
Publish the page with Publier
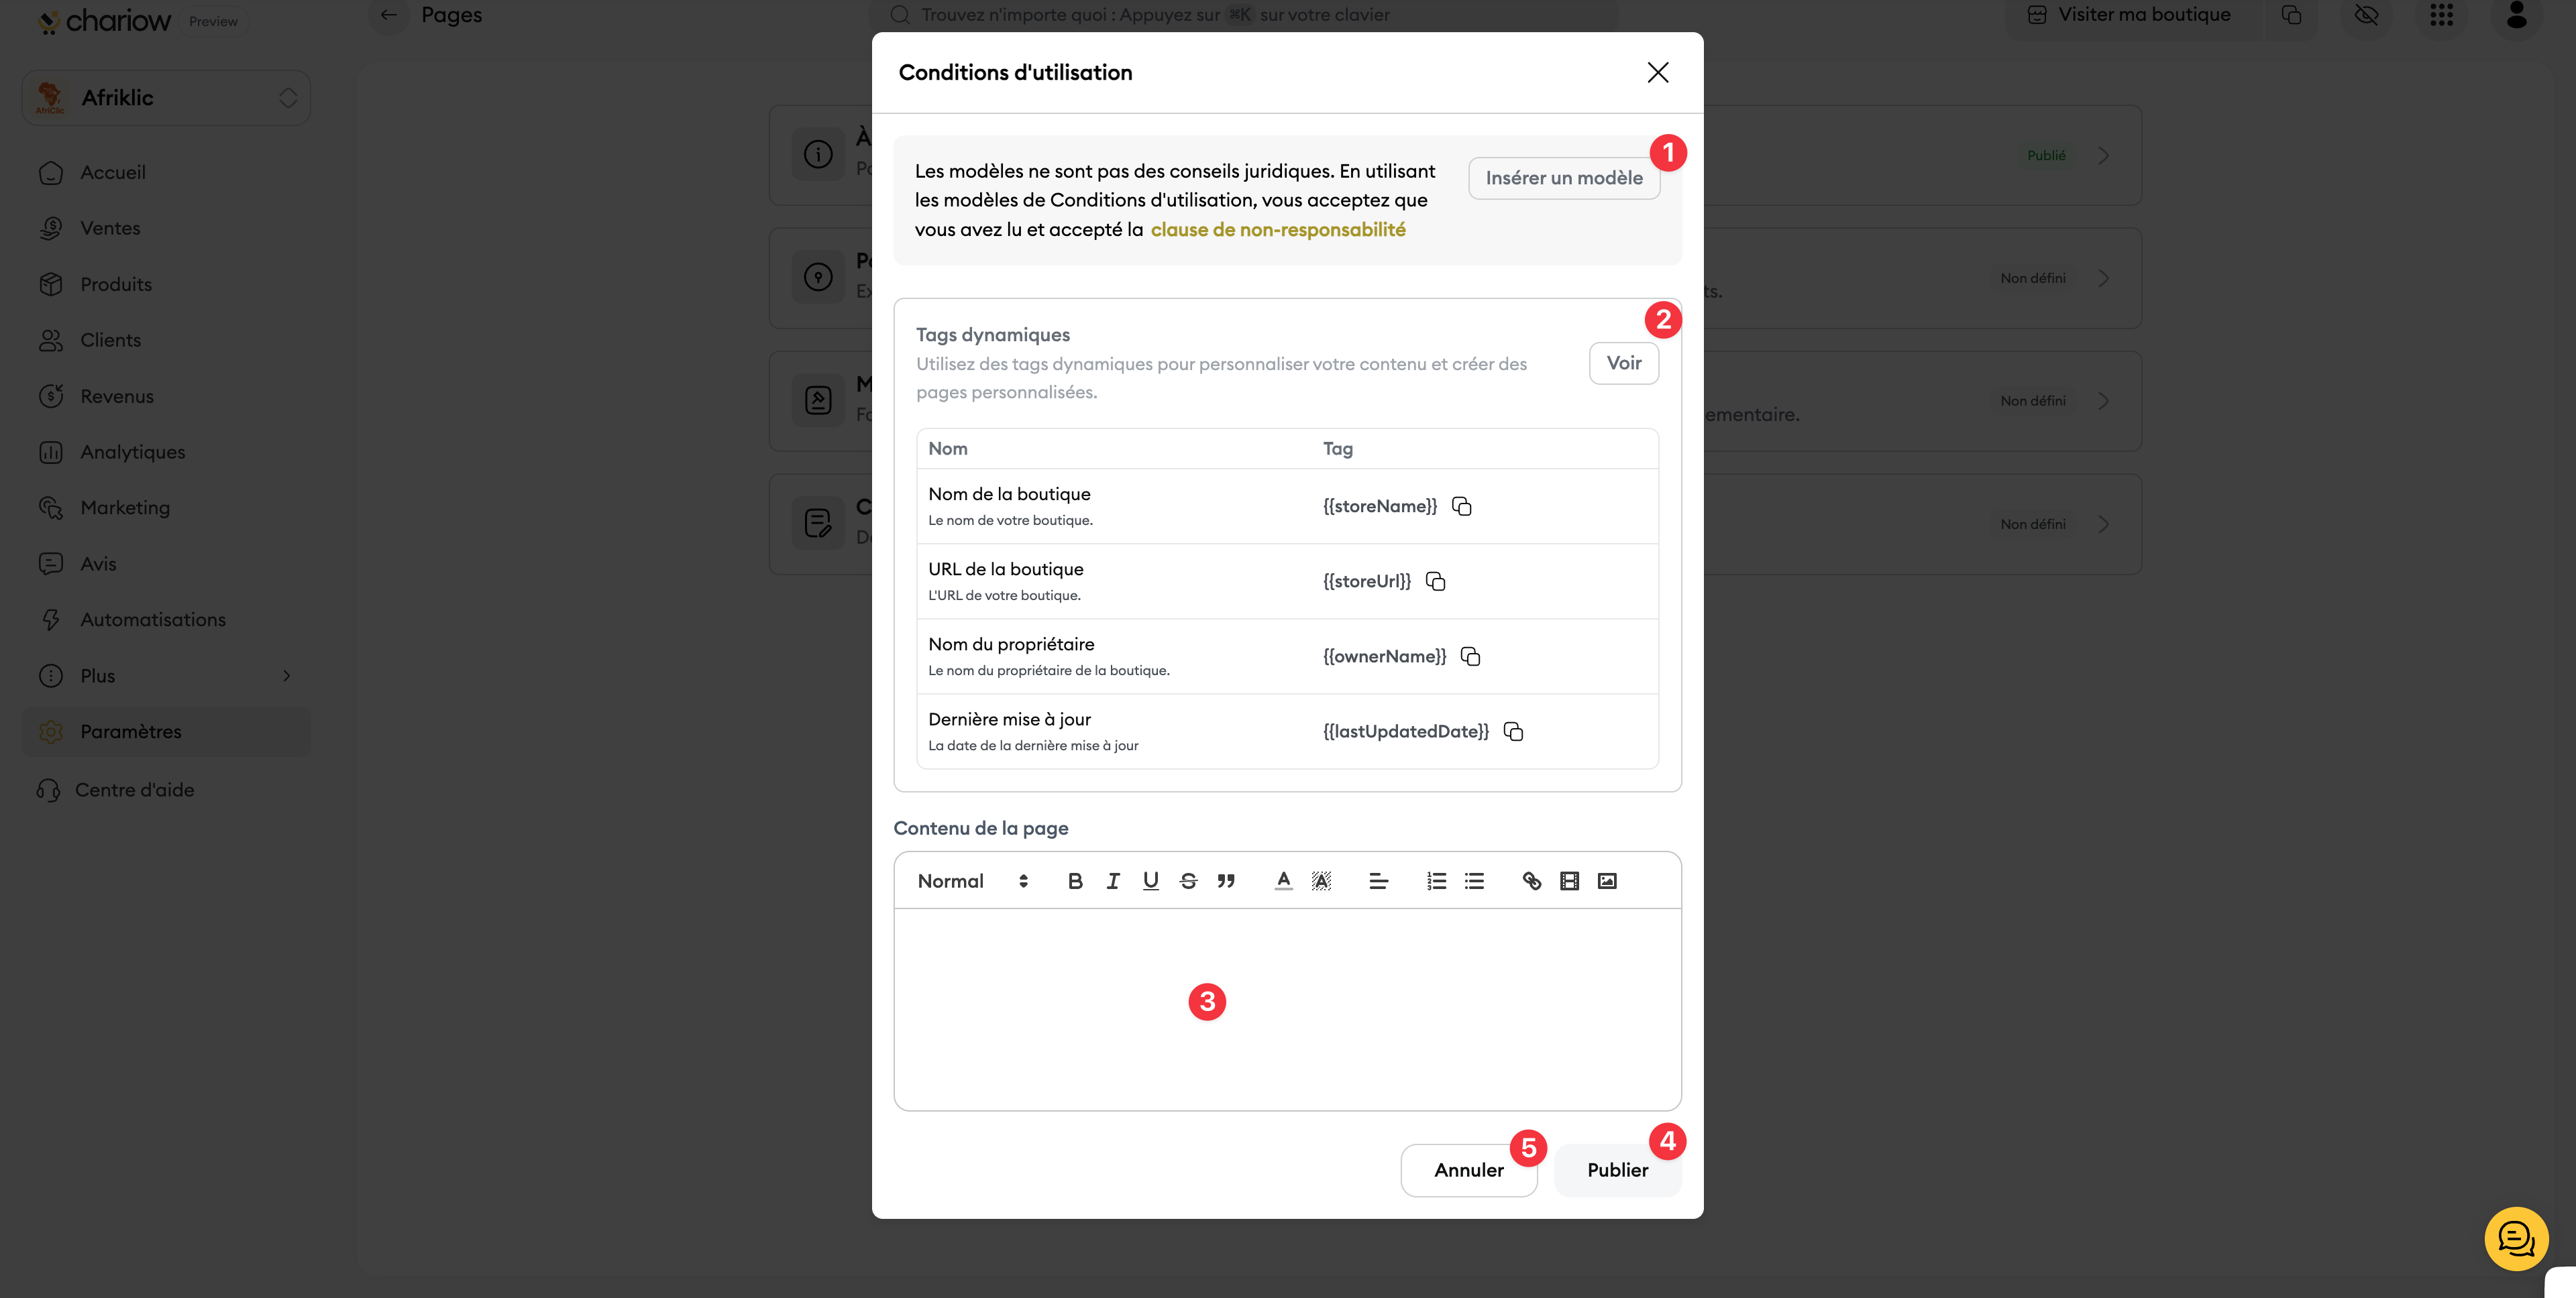point(1618,1170)
